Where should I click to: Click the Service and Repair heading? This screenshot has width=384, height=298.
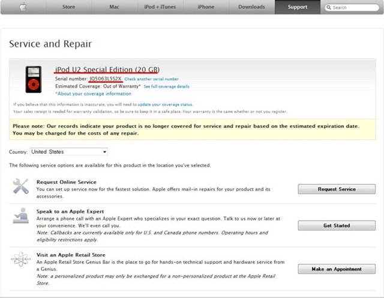(50, 44)
